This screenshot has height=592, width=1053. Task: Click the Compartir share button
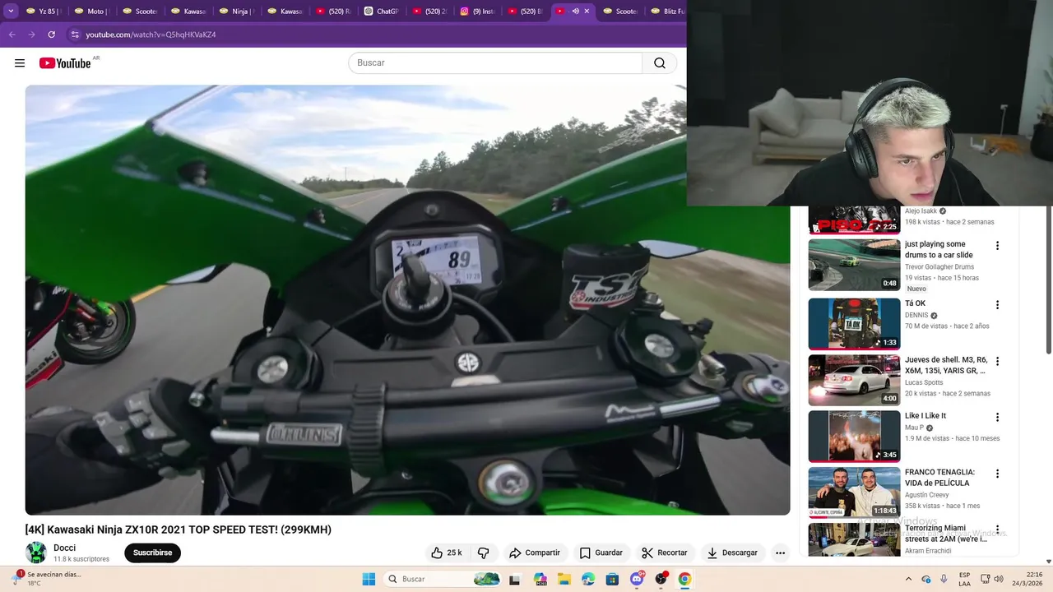pos(535,553)
